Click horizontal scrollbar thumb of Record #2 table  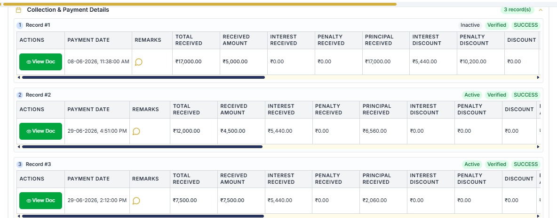click(142, 147)
